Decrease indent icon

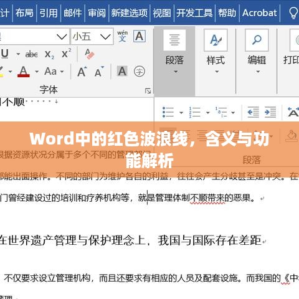click(253, 112)
